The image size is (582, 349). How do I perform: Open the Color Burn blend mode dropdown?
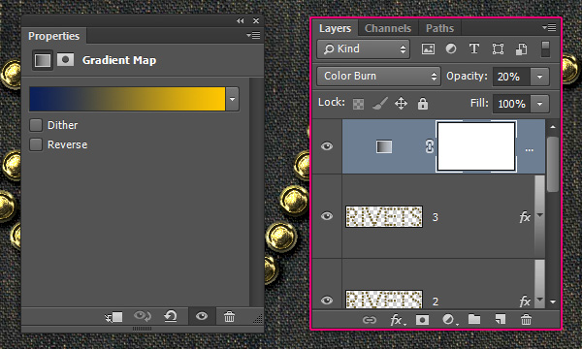coord(378,76)
